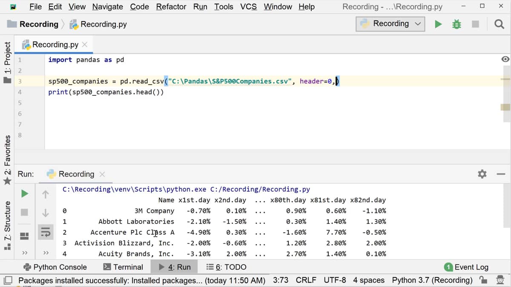Screen dimensions: 511x287
Task: Open the Tools menu
Action: (224, 7)
